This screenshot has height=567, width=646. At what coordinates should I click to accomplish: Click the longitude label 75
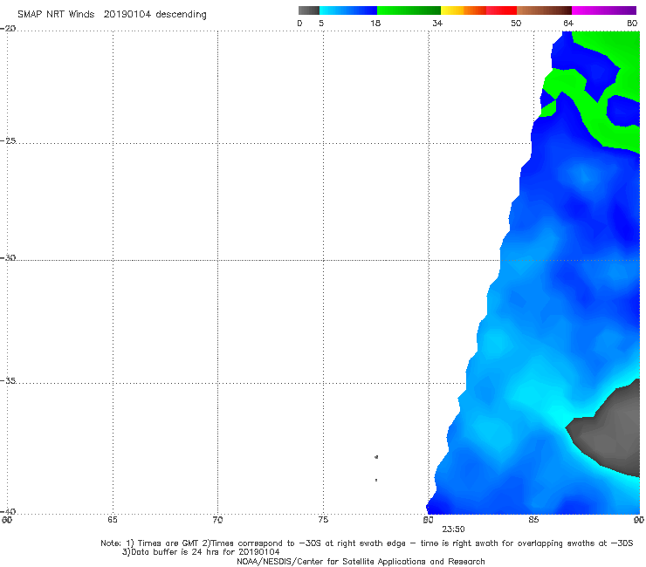tap(323, 520)
